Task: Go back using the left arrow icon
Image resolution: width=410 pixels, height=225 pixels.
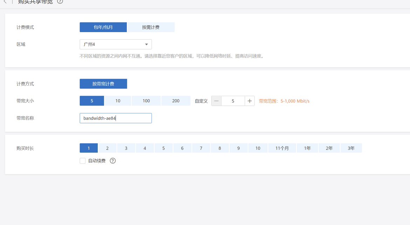Action: (x=5, y=1)
